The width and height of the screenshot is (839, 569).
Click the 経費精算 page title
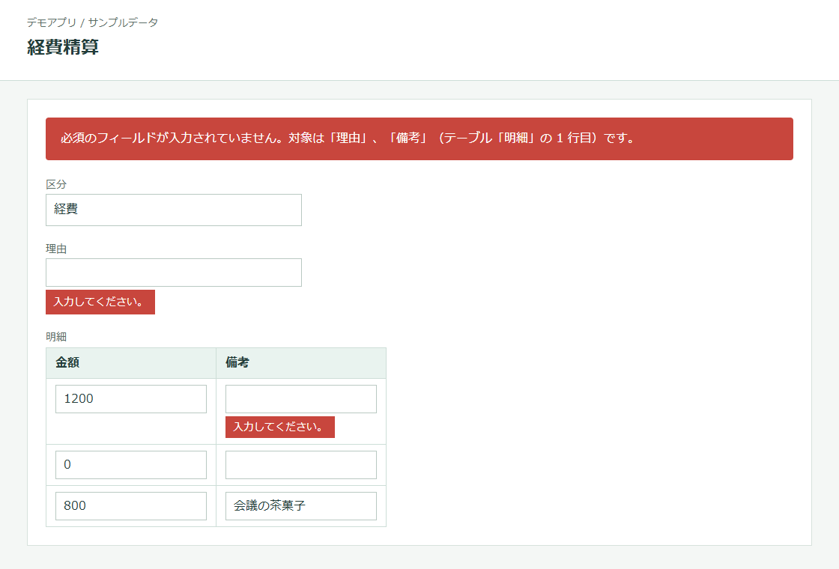point(63,47)
